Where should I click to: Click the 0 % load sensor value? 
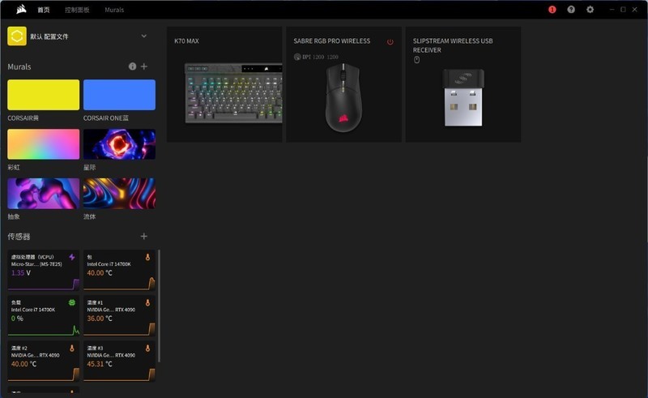(x=17, y=319)
